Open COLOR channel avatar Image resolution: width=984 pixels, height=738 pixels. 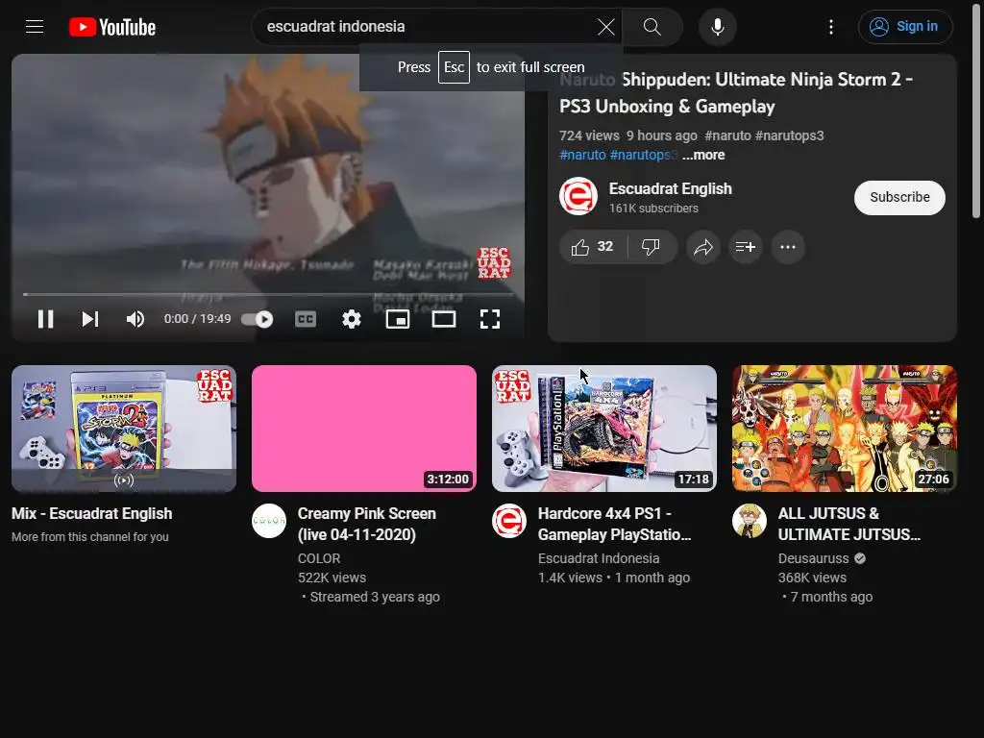[269, 521]
